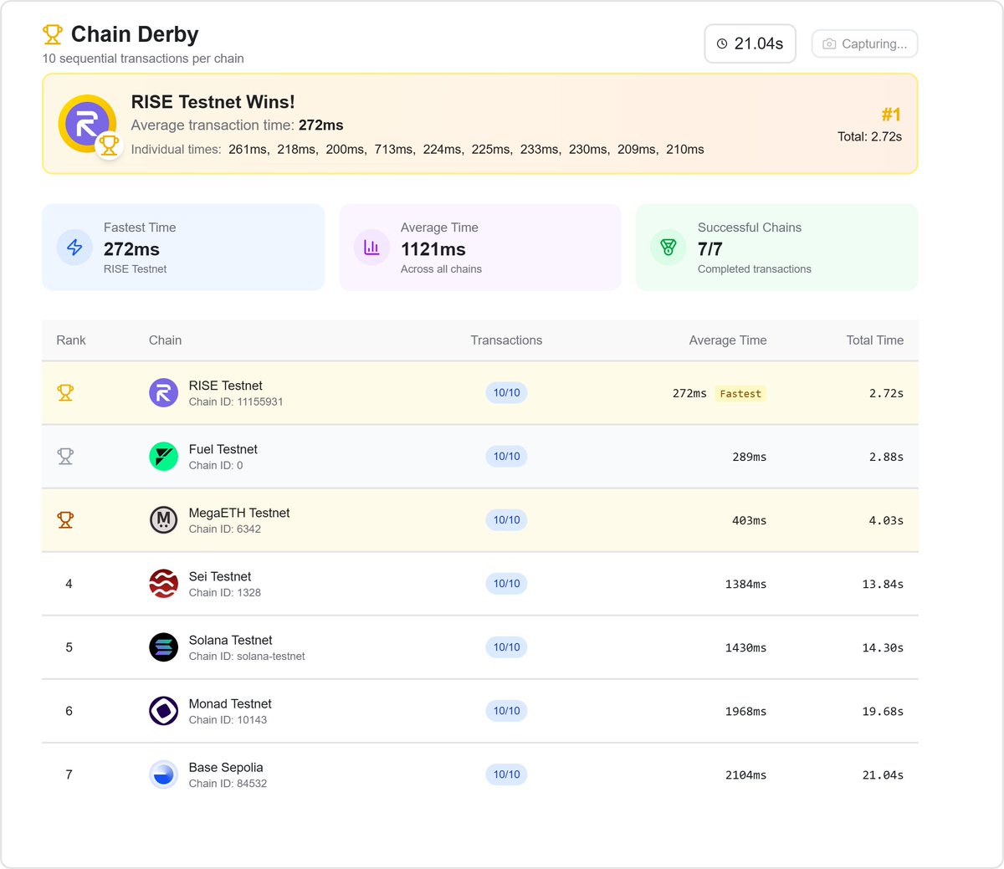Image resolution: width=1004 pixels, height=869 pixels.
Task: Click the 7/7 successful chains value
Action: coord(709,249)
